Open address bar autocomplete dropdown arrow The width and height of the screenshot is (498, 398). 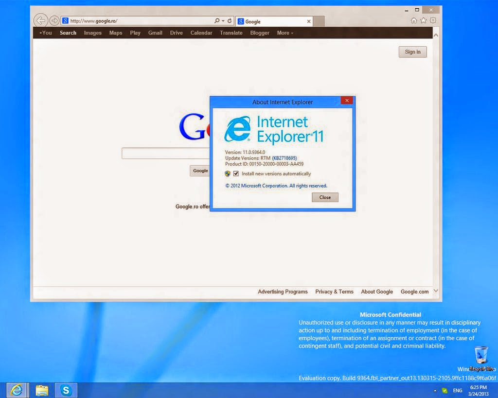coord(223,21)
